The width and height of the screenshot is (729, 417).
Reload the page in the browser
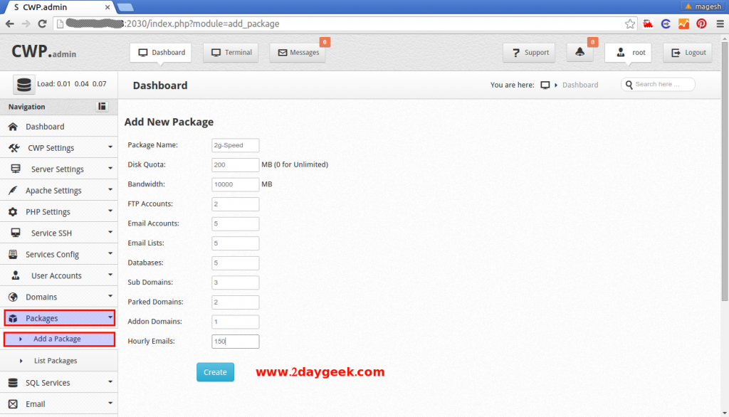click(43, 23)
